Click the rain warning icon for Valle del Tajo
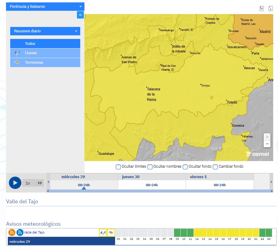 [103, 233]
